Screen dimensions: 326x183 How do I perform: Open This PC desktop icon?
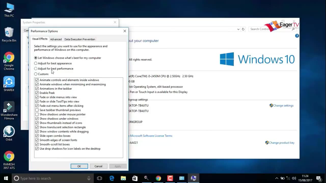9,10
